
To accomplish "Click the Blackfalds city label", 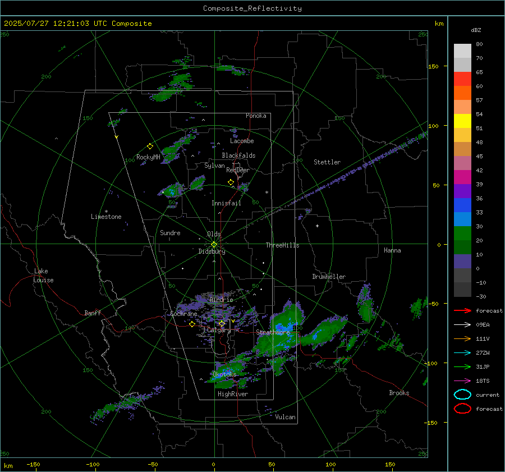I will click(238, 155).
